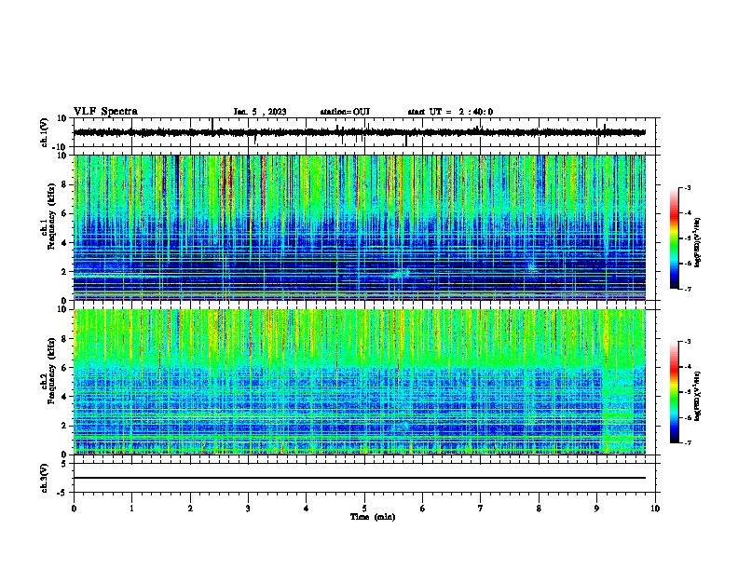The height and width of the screenshot is (570, 738).
Task: Select the ch.2 "Frequency (kHz)" axis label
Action: coord(52,371)
